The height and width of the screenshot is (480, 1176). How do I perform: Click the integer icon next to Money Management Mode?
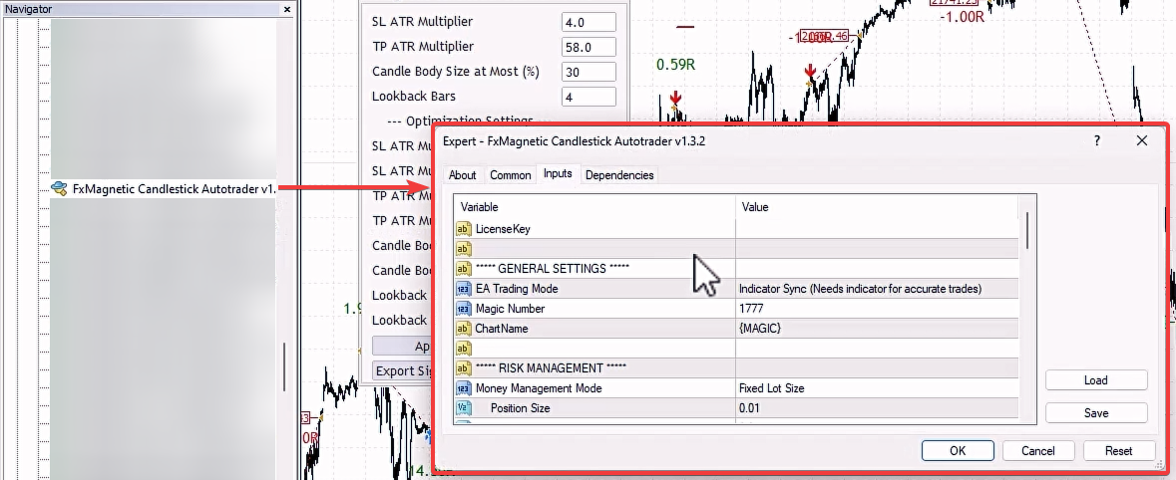pyautogui.click(x=464, y=388)
